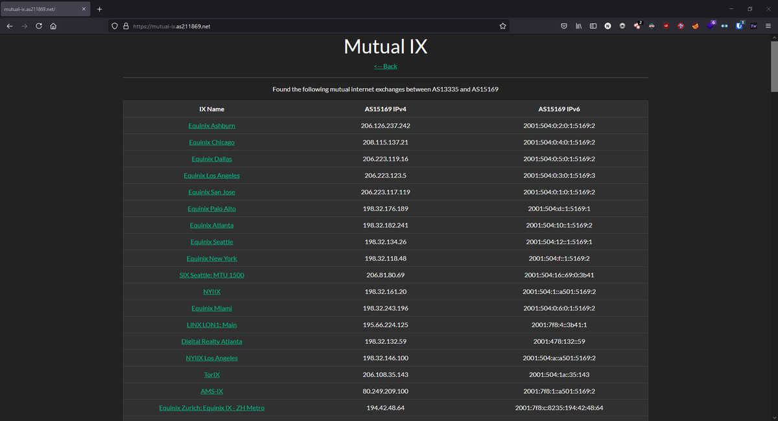Open the NYIIX link
The image size is (778, 421).
point(211,292)
